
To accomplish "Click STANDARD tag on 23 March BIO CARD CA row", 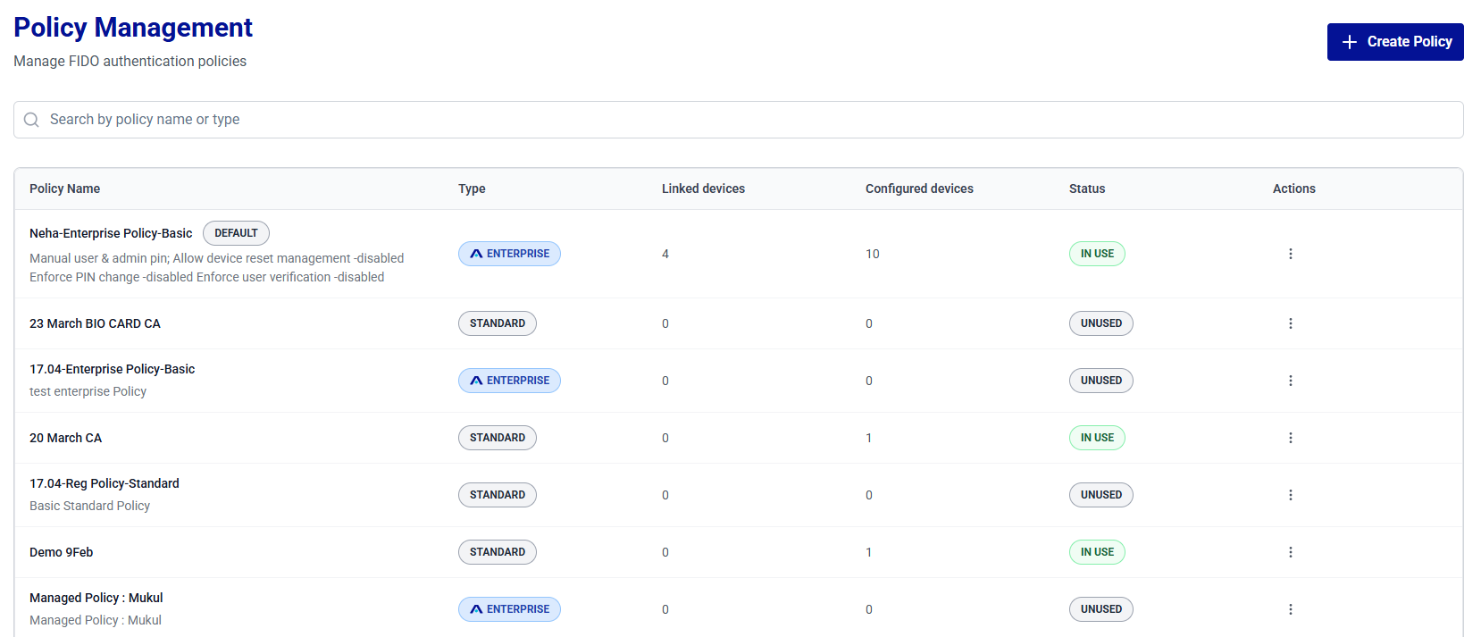I will pyautogui.click(x=498, y=323).
